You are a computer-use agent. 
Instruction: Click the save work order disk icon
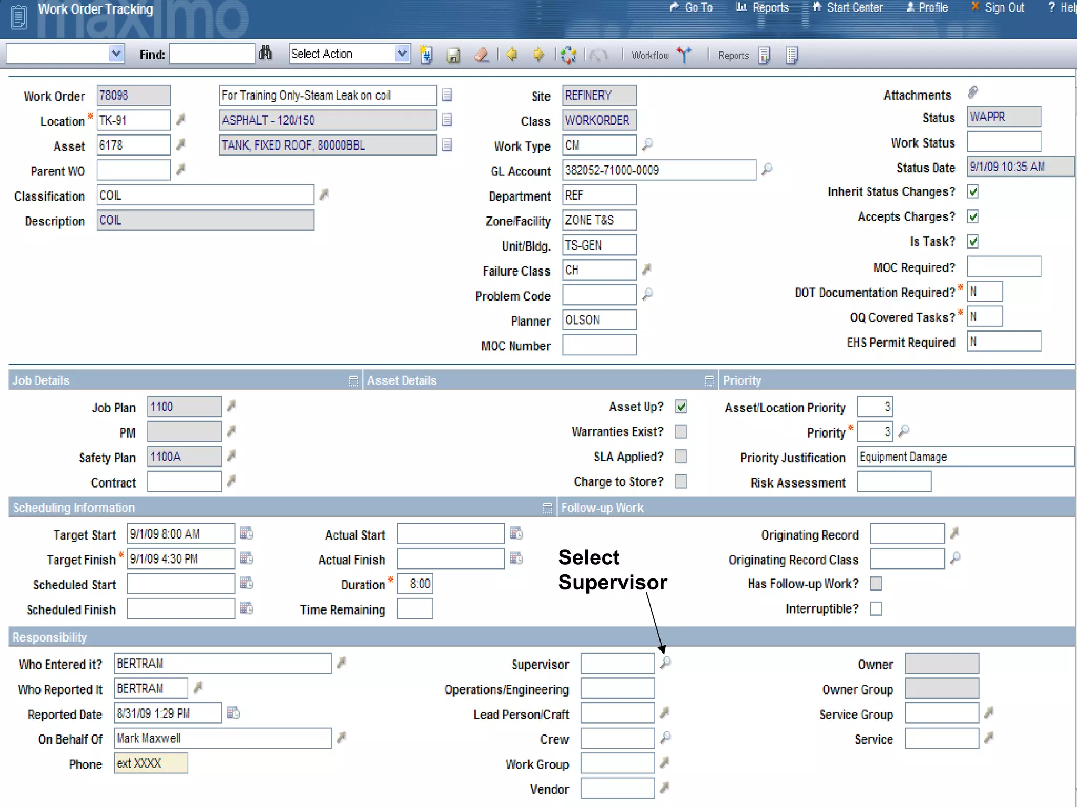453,55
